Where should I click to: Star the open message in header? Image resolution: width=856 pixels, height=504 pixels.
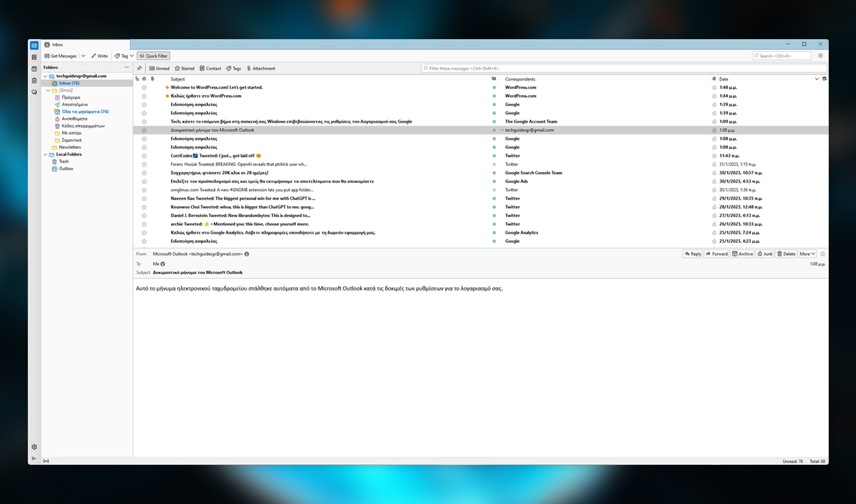(822, 254)
